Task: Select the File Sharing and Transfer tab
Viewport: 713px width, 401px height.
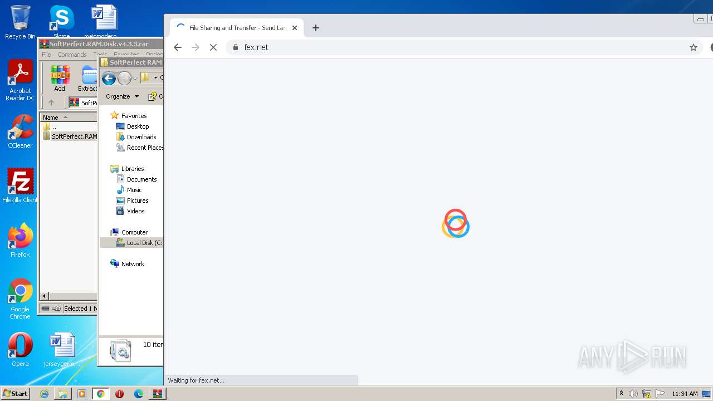Action: [x=237, y=28]
